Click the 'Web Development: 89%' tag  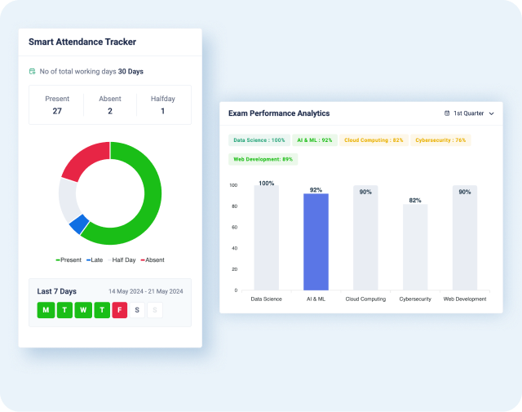click(x=263, y=159)
